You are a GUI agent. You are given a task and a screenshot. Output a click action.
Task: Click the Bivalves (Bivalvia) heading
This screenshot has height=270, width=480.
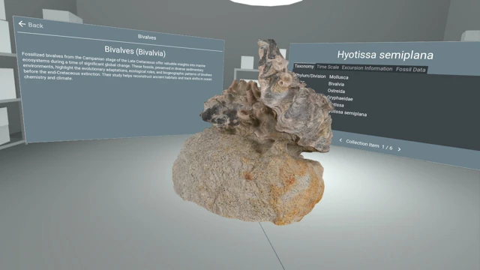(x=135, y=52)
